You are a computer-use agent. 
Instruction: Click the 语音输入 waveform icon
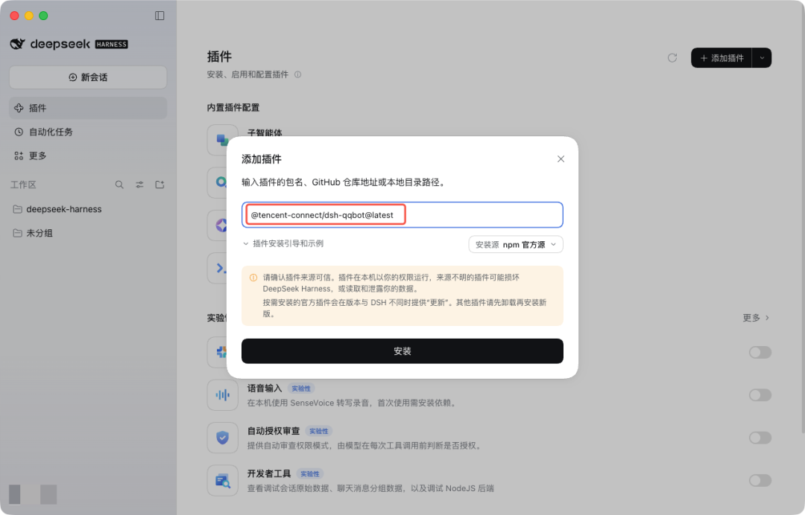[222, 395]
